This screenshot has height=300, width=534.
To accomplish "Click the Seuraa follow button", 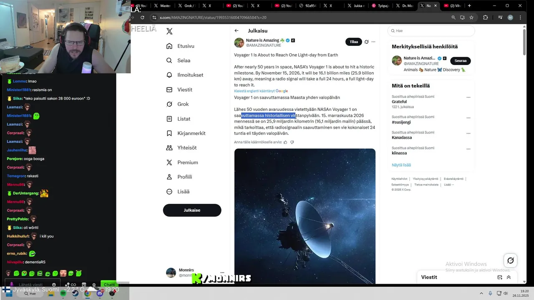I will pos(461,61).
